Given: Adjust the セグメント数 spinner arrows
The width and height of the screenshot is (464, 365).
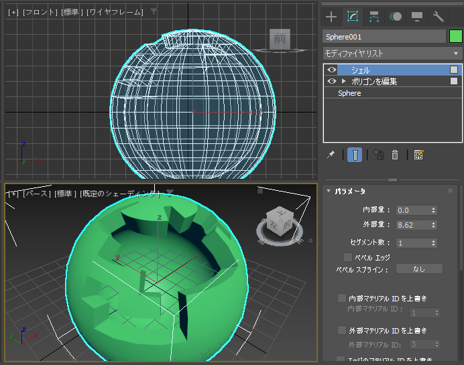Looking at the screenshot, I should tap(434, 243).
